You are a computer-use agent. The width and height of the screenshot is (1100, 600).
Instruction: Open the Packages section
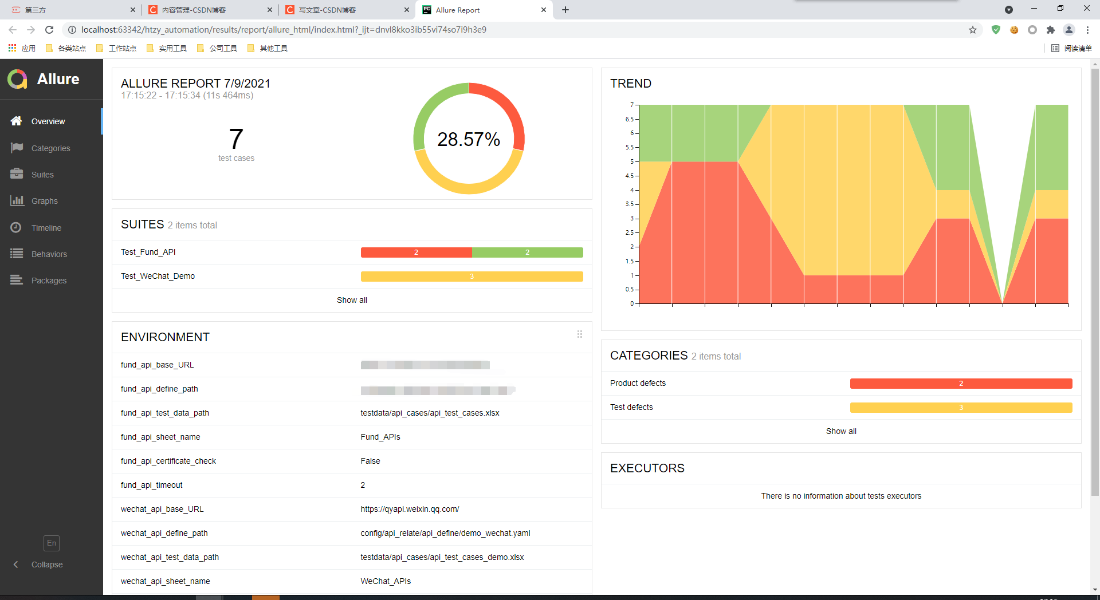click(51, 281)
